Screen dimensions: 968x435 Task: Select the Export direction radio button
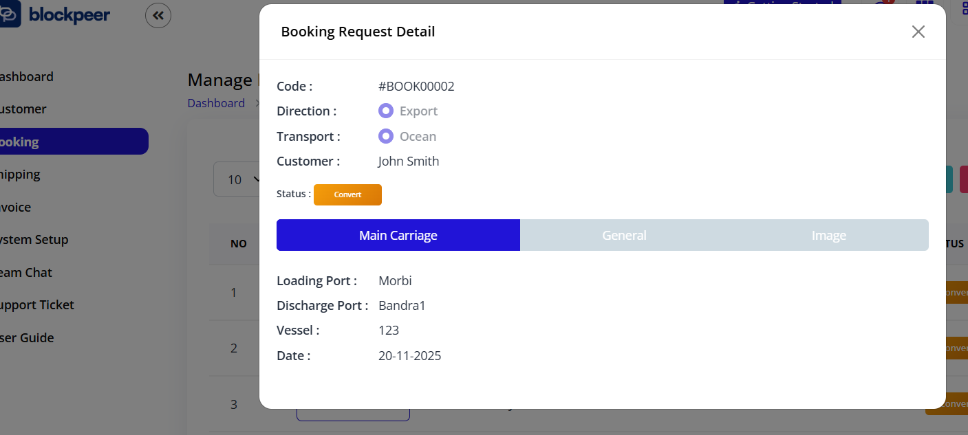[385, 110]
